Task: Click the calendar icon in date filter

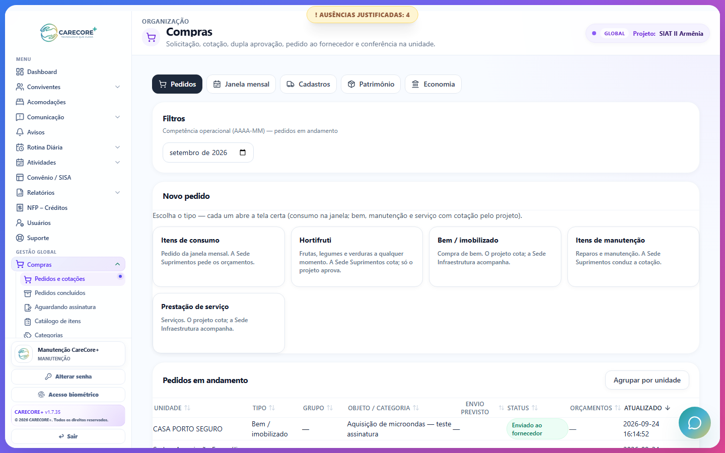Action: (x=243, y=153)
